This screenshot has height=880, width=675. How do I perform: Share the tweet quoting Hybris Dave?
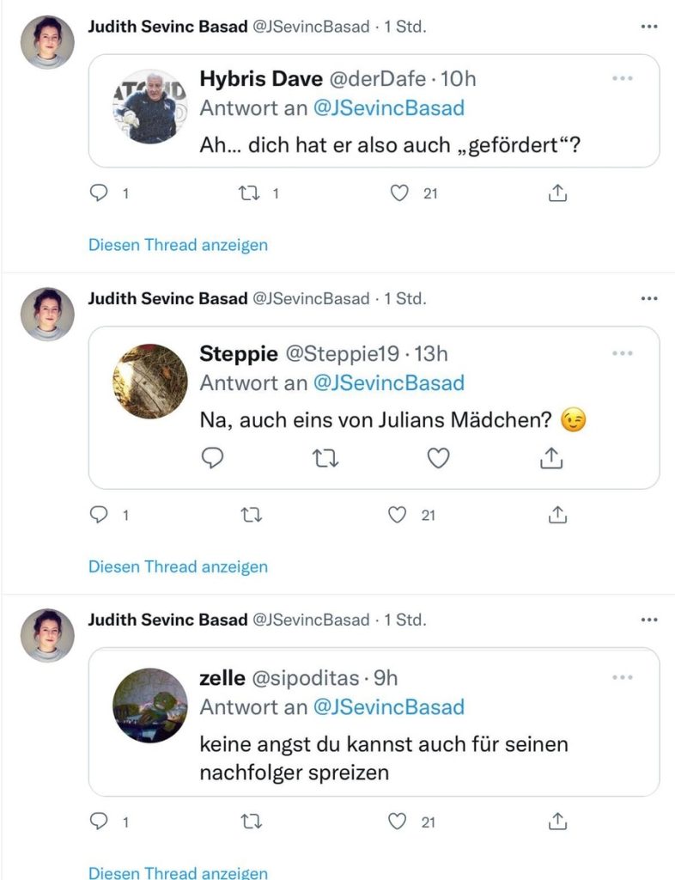tap(557, 193)
